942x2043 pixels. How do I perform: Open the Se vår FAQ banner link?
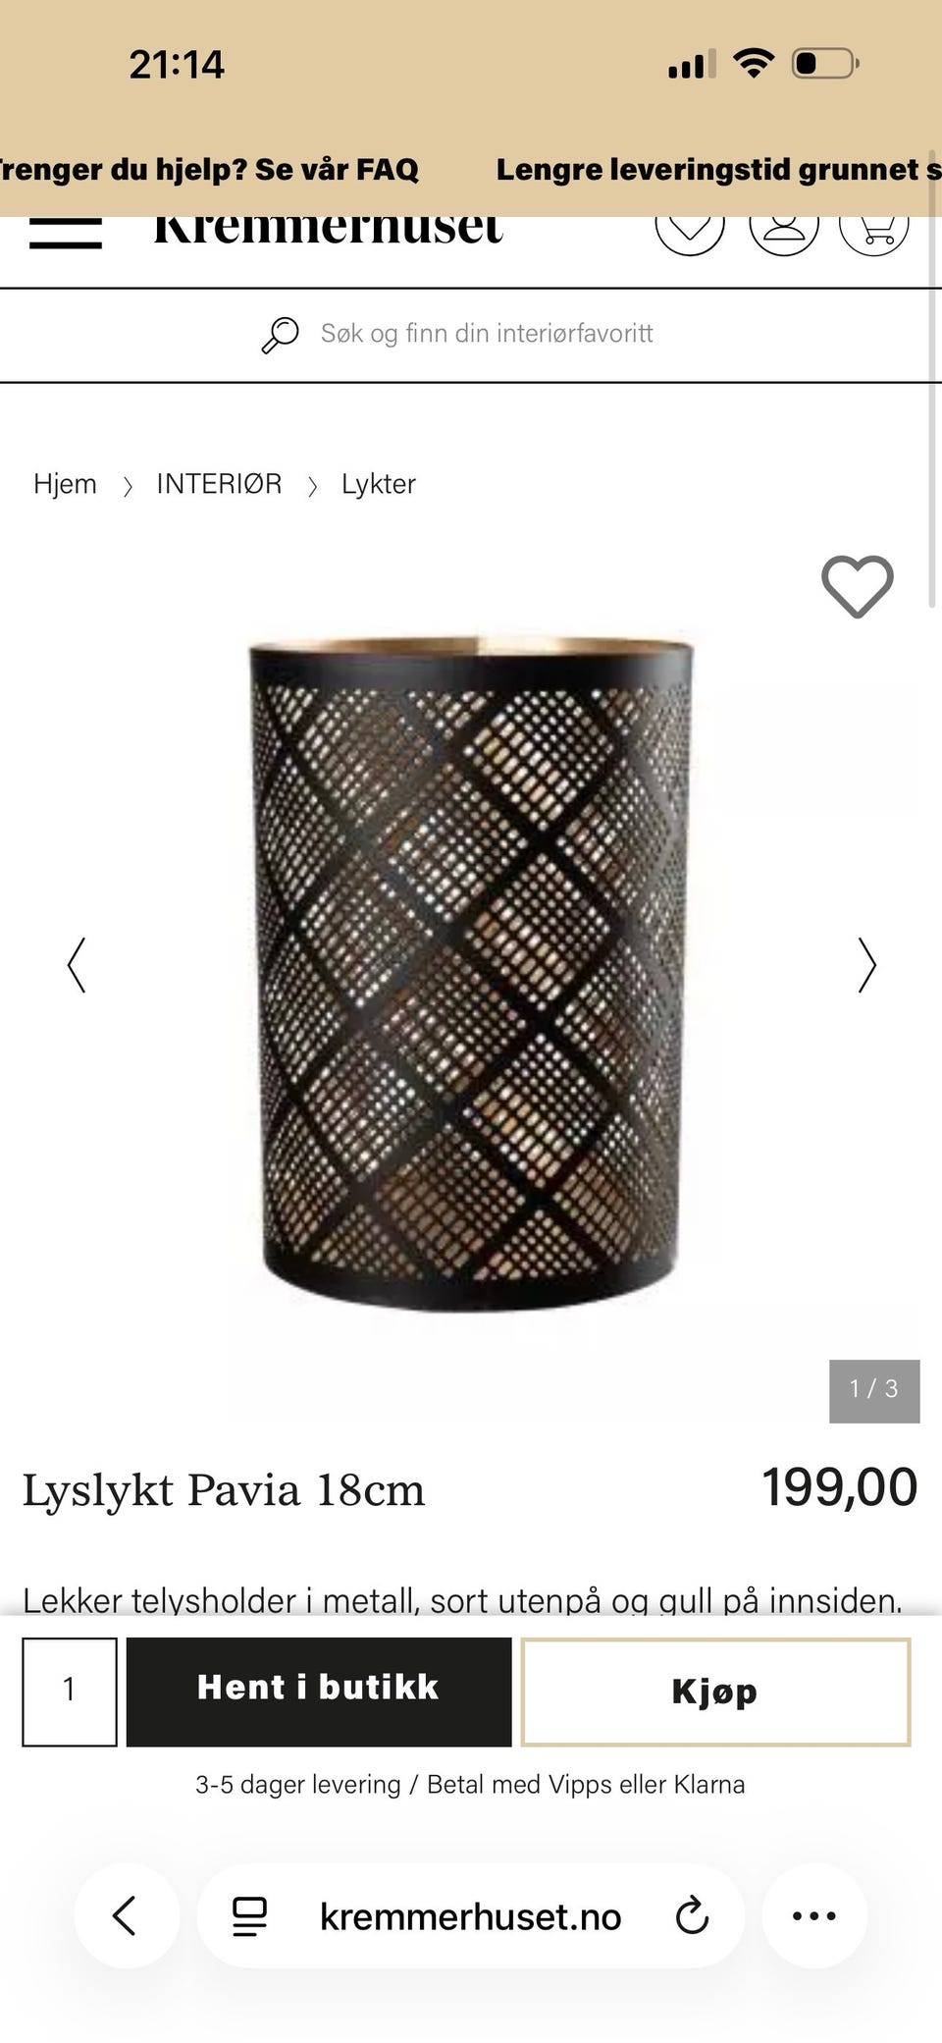tap(337, 169)
